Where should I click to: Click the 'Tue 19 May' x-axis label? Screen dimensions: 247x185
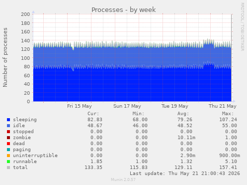tap(175, 106)
